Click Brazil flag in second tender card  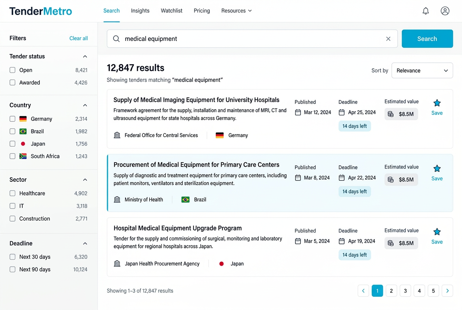pos(185,200)
